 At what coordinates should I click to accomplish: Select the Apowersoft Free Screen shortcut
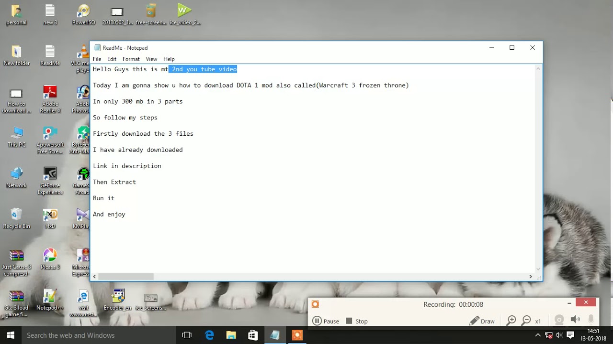[x=50, y=140]
